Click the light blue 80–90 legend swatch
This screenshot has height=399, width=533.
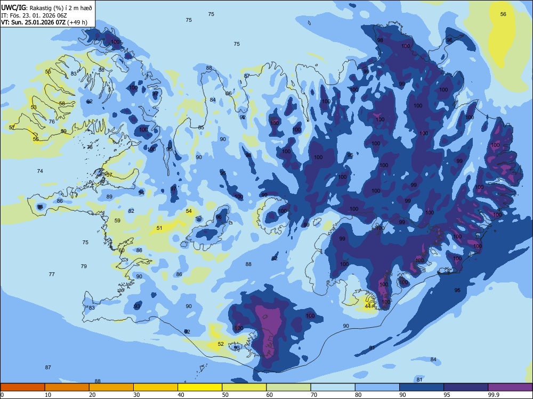click(377, 387)
